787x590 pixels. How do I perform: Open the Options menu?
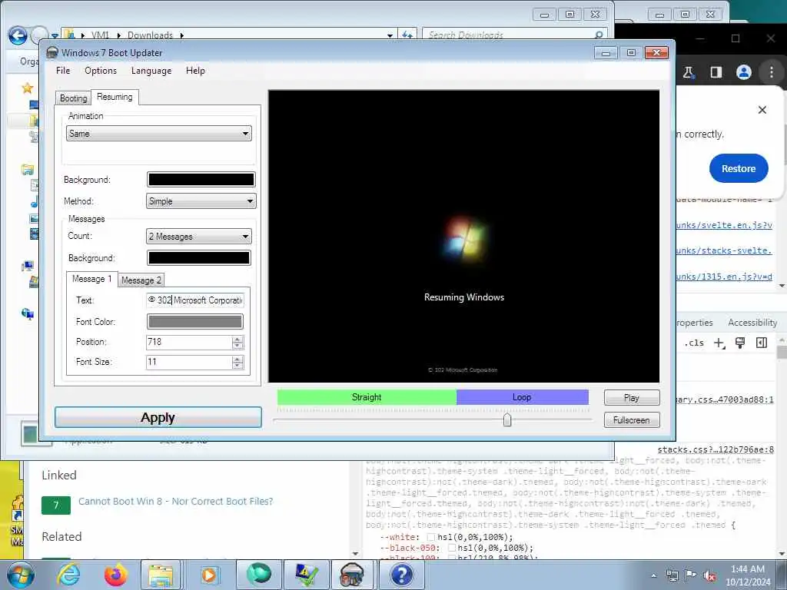tap(101, 71)
